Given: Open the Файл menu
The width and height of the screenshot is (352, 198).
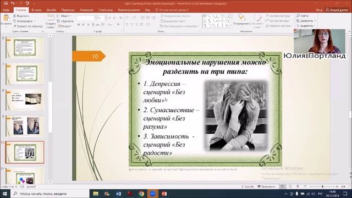Looking at the screenshot, I should click(x=6, y=10).
